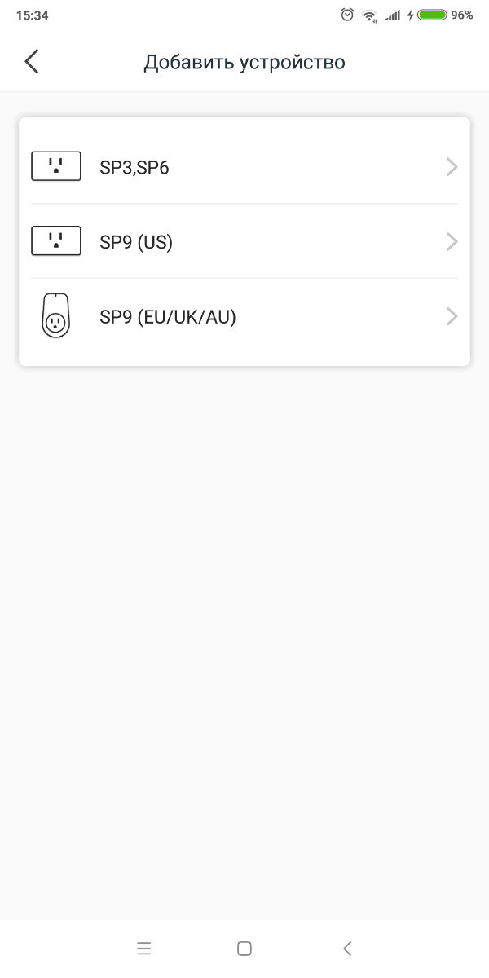Image resolution: width=489 pixels, height=978 pixels.
Task: Tap the SP9 (US) outlet icon
Action: (55, 241)
